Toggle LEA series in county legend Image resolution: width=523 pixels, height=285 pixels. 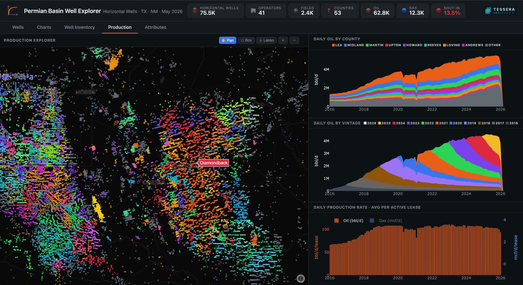tap(337, 45)
